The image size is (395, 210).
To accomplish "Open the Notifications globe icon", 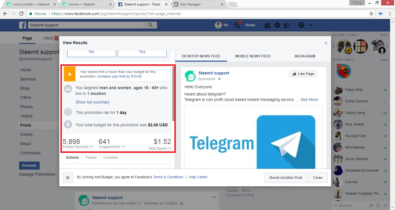I will [x=287, y=25].
